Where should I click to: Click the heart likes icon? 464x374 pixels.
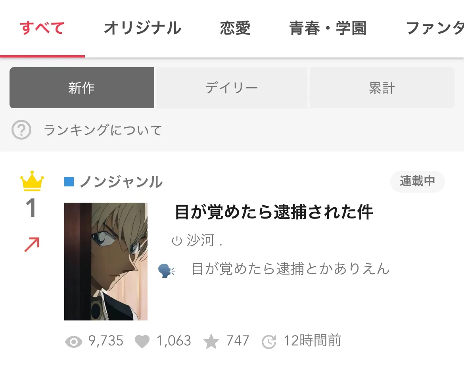coord(142,342)
